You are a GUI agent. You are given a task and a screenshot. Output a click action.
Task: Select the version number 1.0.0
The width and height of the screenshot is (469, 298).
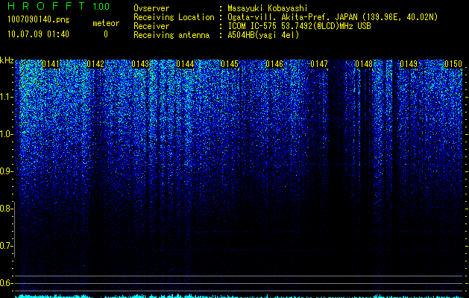click(x=101, y=6)
